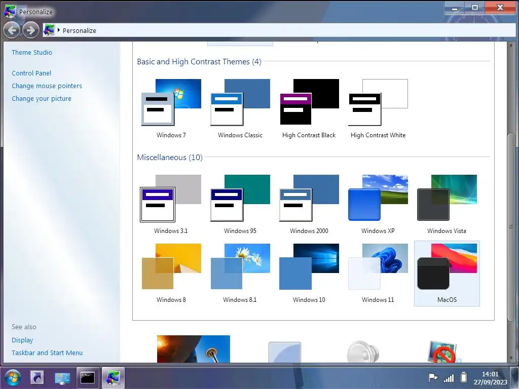The height and width of the screenshot is (389, 519).
Task: Open the Display link
Action: point(22,340)
